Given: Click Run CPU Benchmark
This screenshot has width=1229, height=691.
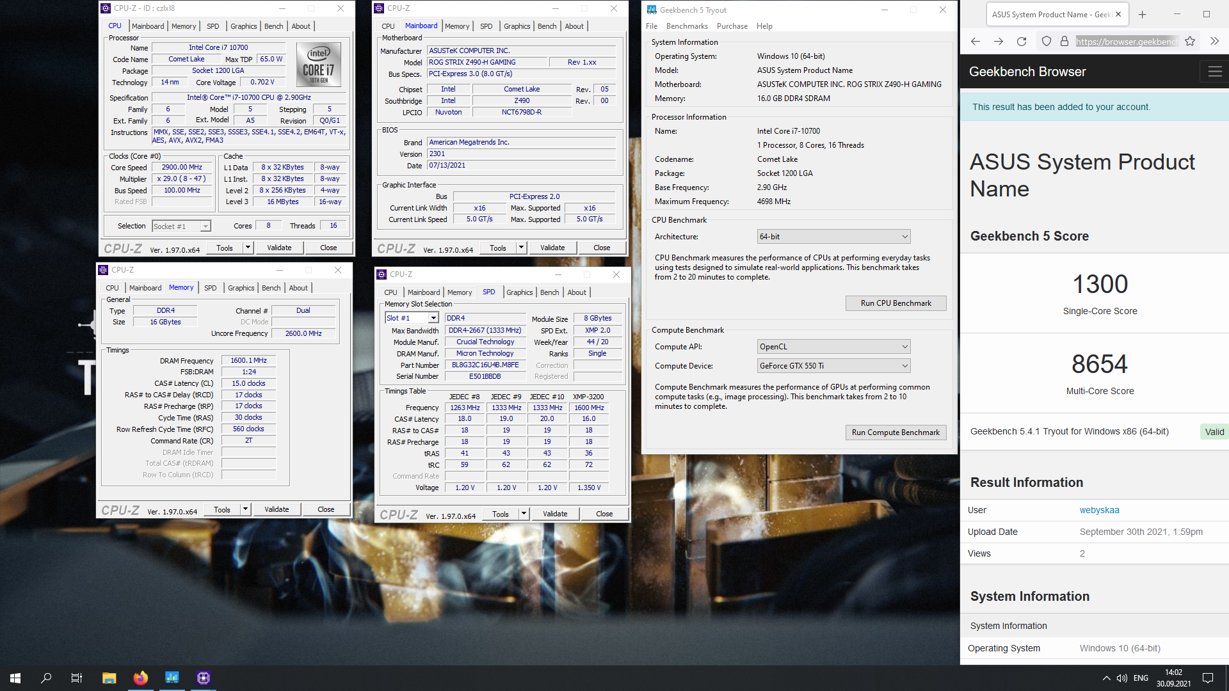Looking at the screenshot, I should [x=896, y=303].
